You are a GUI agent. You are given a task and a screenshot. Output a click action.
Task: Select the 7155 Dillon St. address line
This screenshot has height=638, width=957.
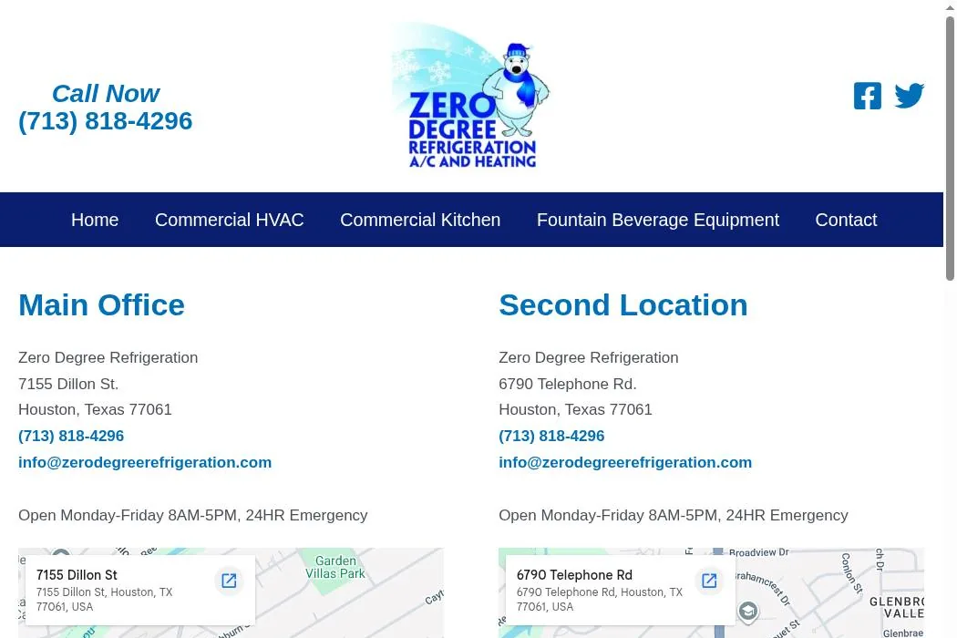pos(68,384)
